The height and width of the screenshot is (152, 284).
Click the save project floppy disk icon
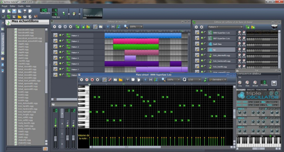click(x=25, y=11)
